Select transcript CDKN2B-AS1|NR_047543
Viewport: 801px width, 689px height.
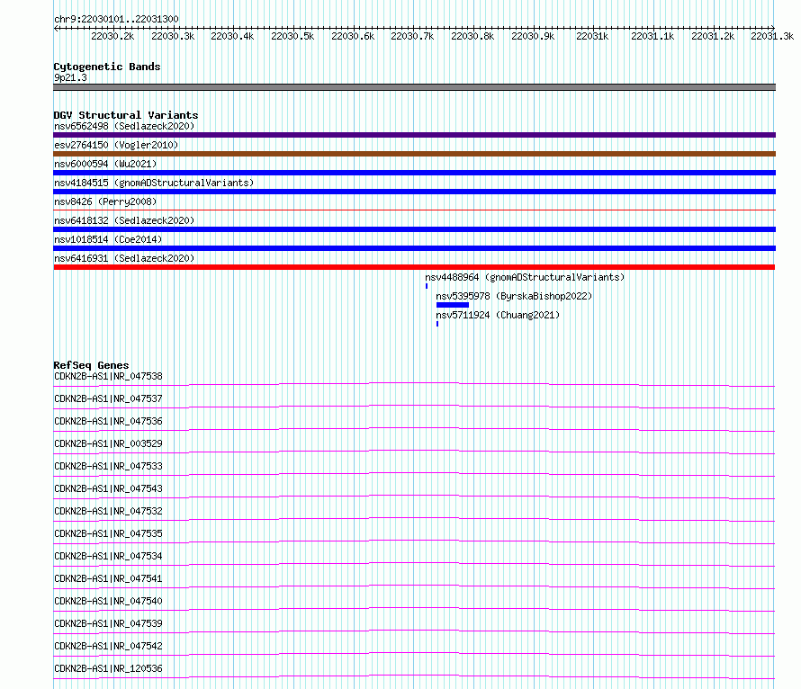[x=108, y=488]
